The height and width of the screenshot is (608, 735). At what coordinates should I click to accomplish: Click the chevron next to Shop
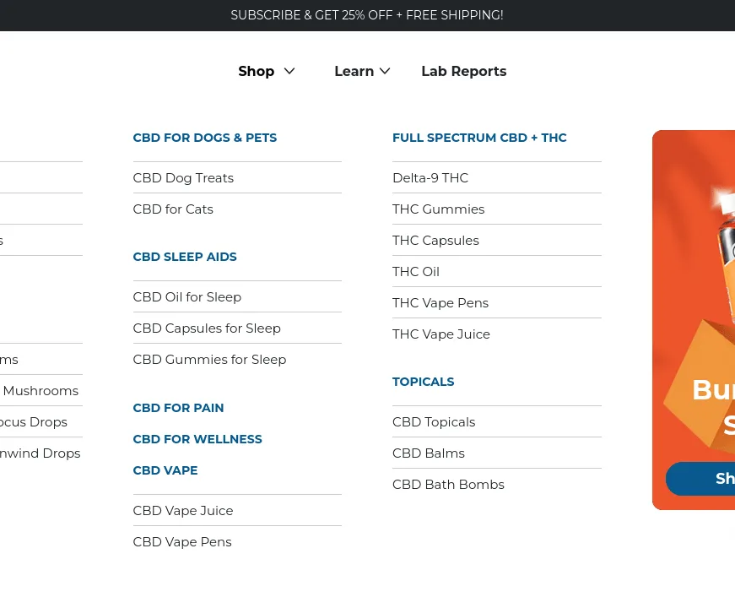click(289, 71)
